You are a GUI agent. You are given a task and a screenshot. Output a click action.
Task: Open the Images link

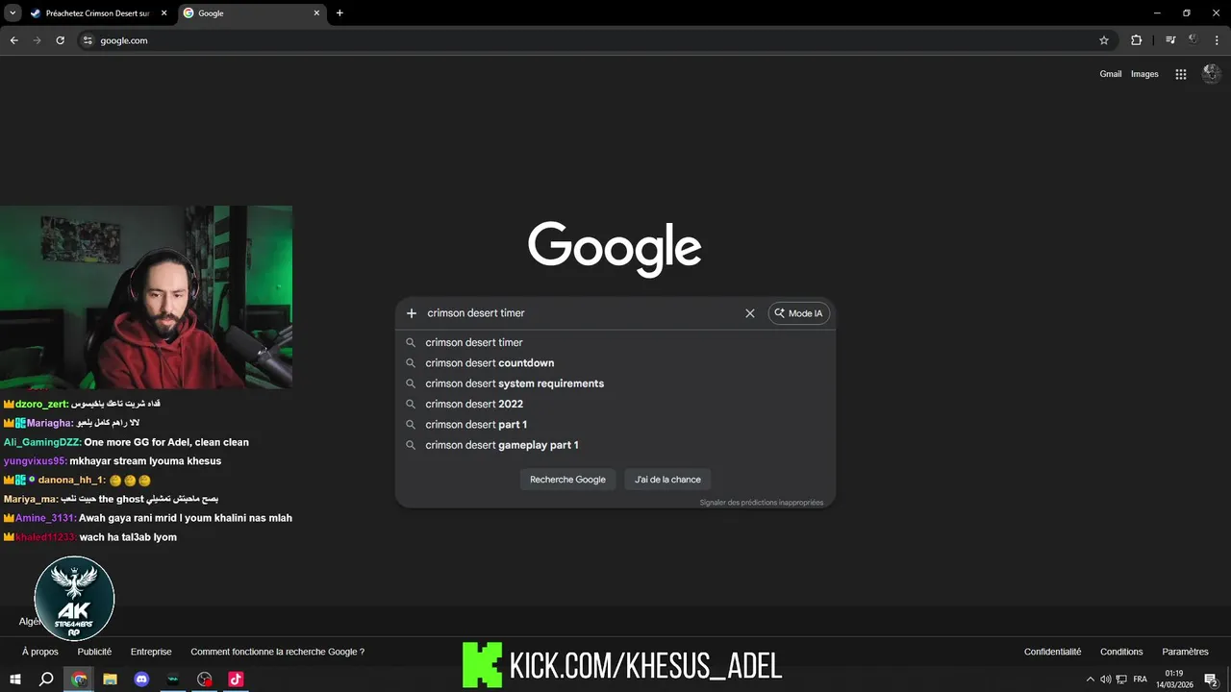click(1144, 74)
